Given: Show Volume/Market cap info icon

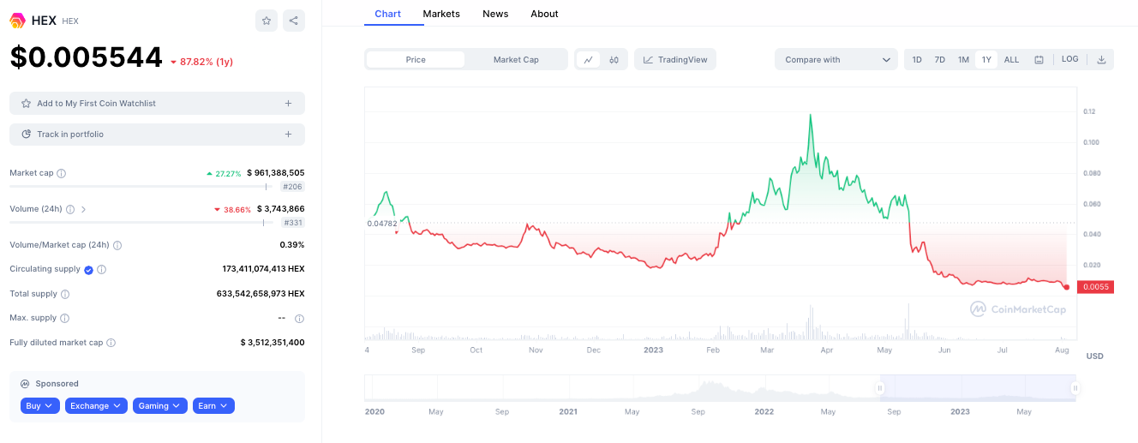Looking at the screenshot, I should click(x=117, y=245).
